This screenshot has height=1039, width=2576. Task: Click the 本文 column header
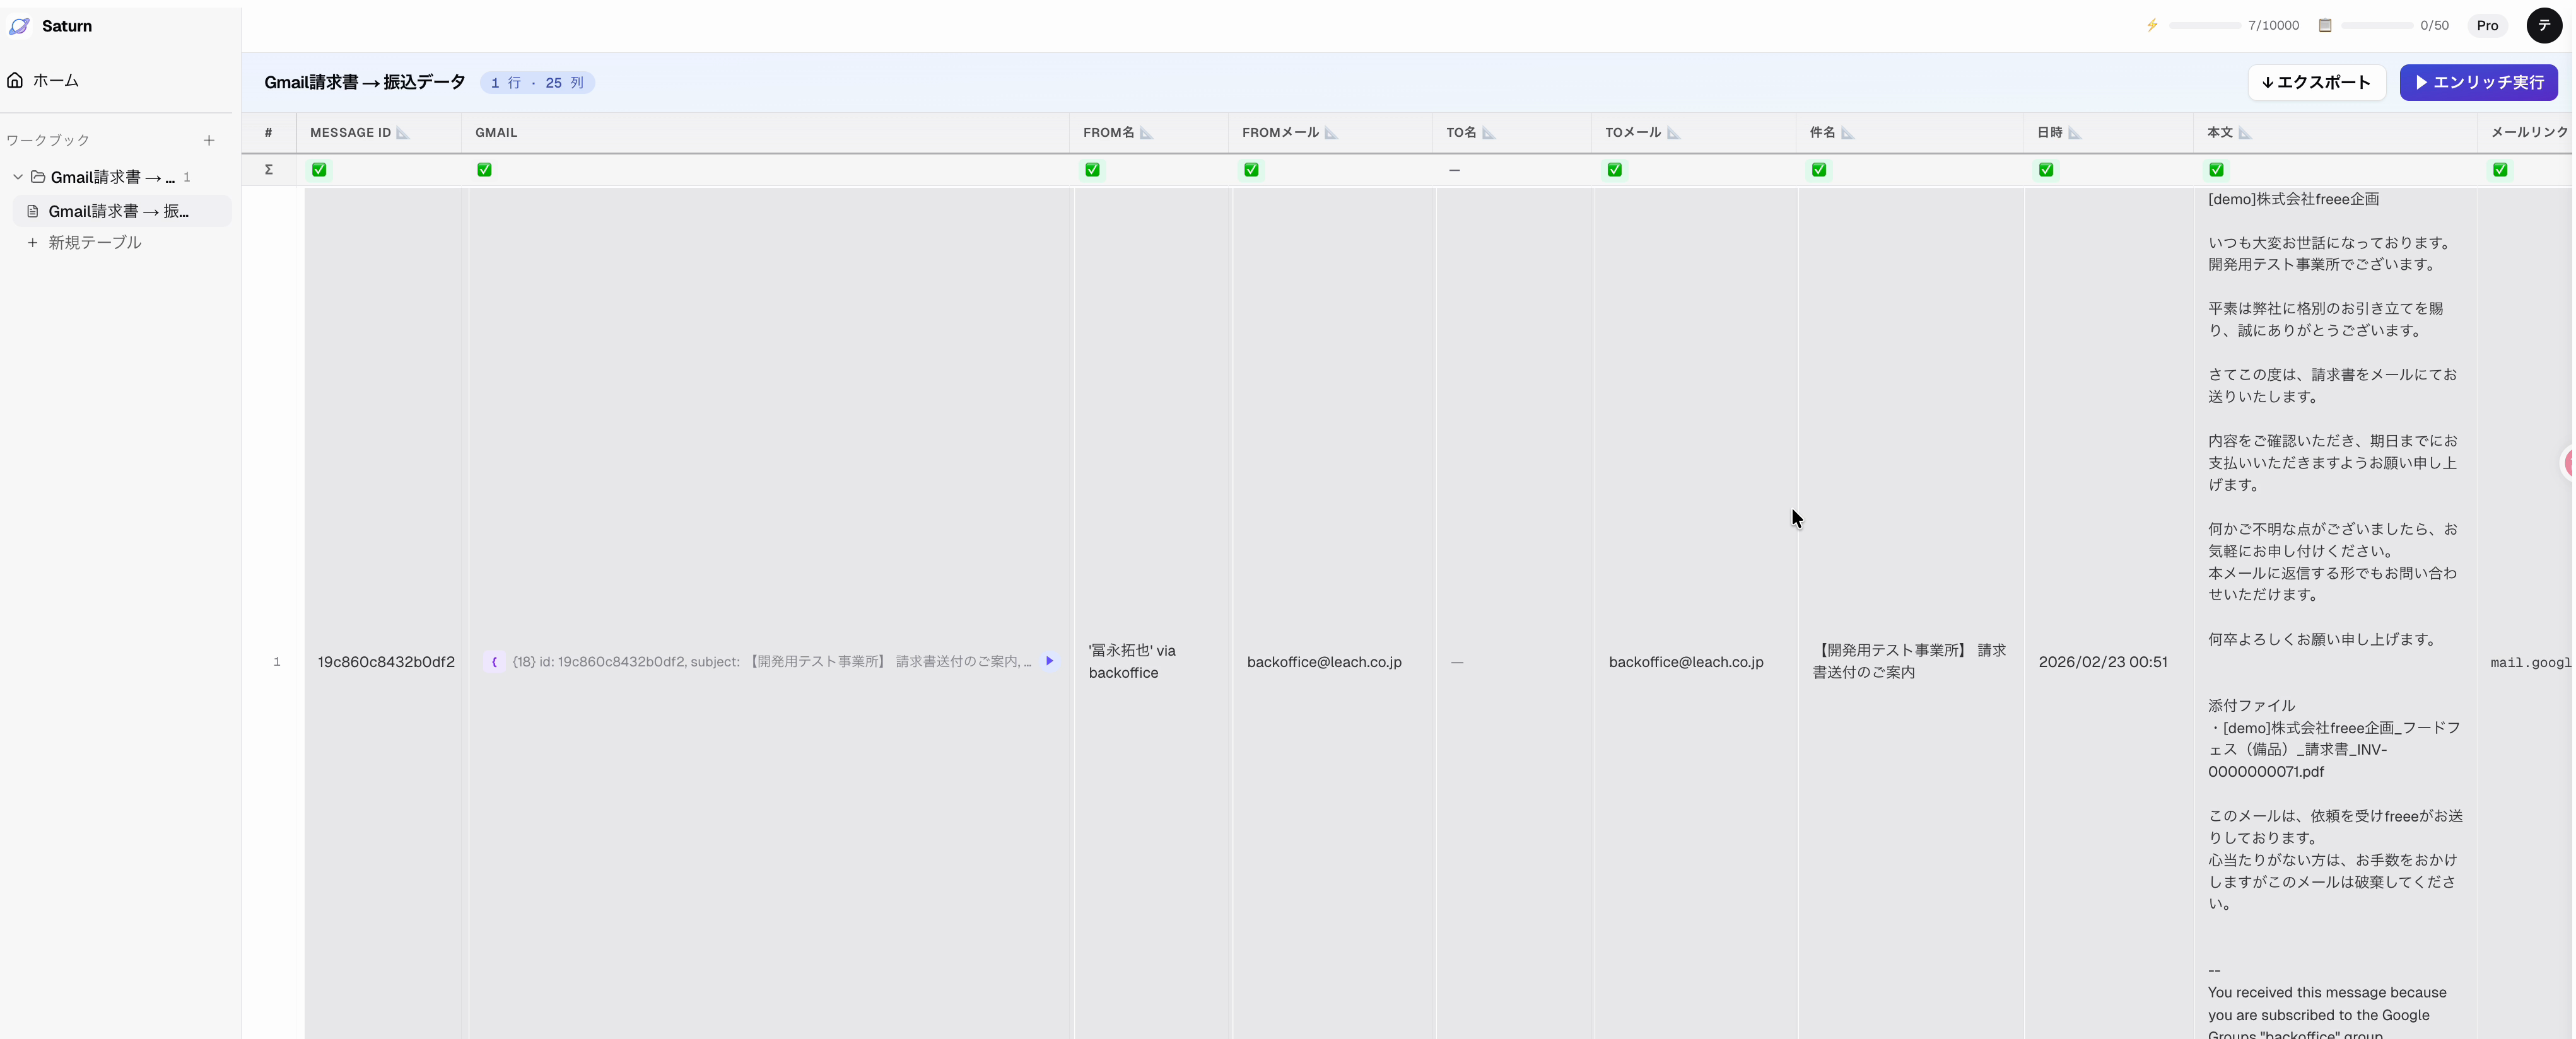pos(2219,133)
